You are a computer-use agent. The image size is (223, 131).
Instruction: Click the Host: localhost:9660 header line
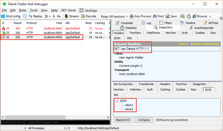(x=132, y=74)
